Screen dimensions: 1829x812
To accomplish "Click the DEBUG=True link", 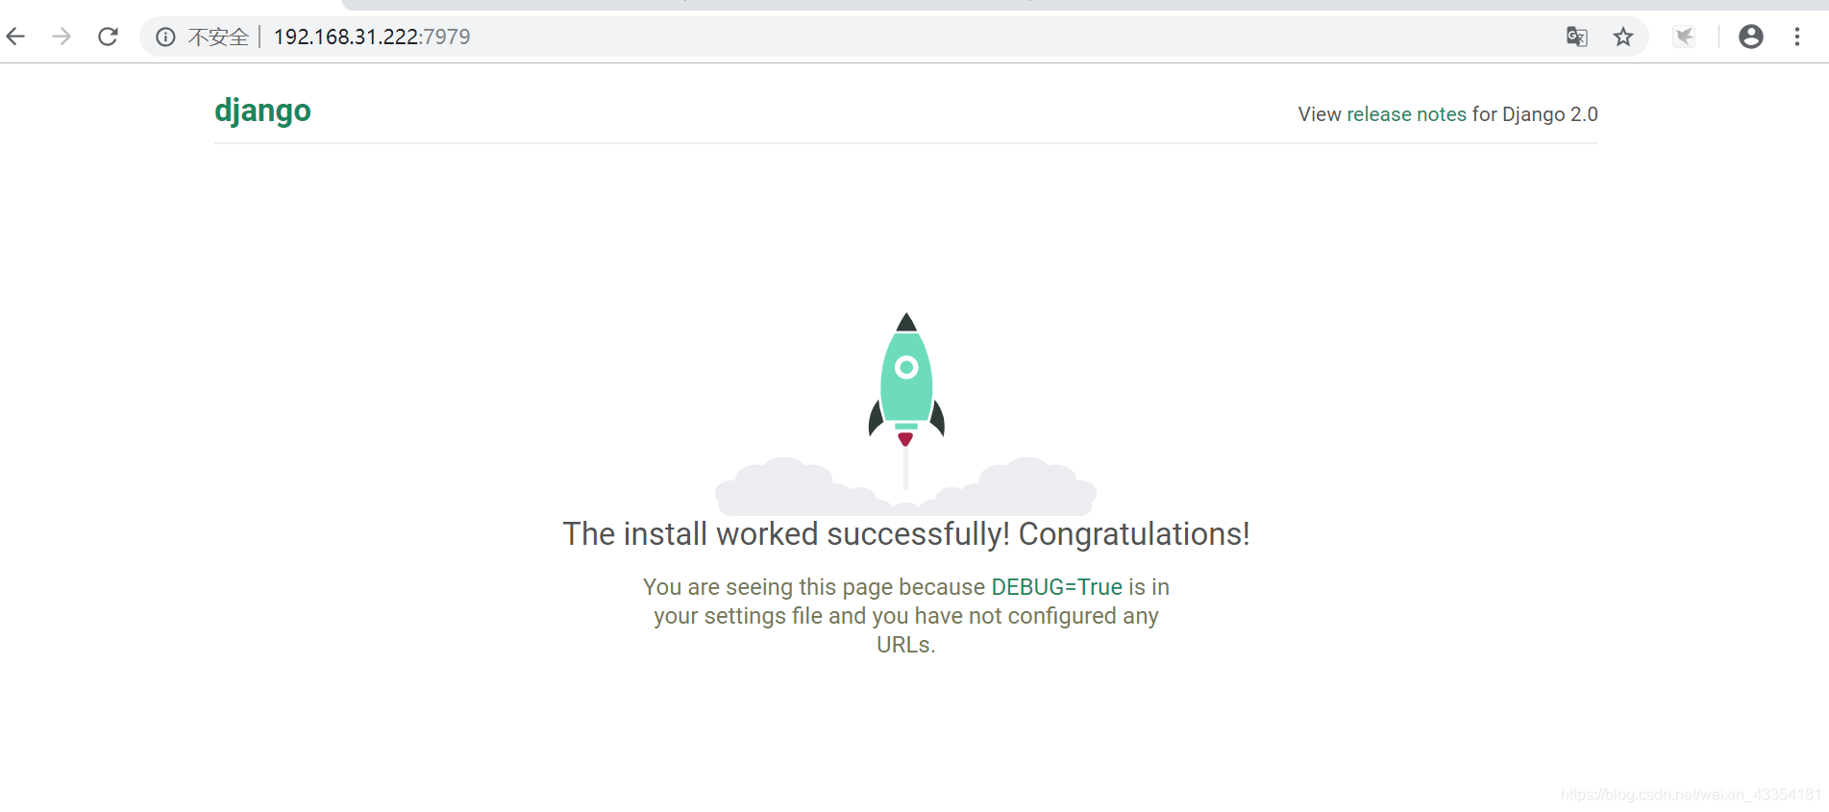I will point(1056,587).
